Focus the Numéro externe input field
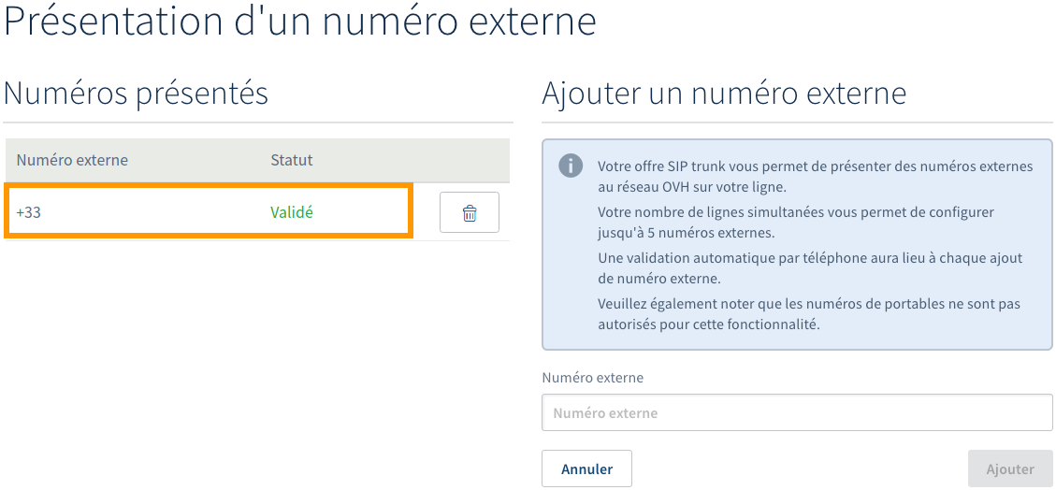The height and width of the screenshot is (490, 1056). point(797,412)
